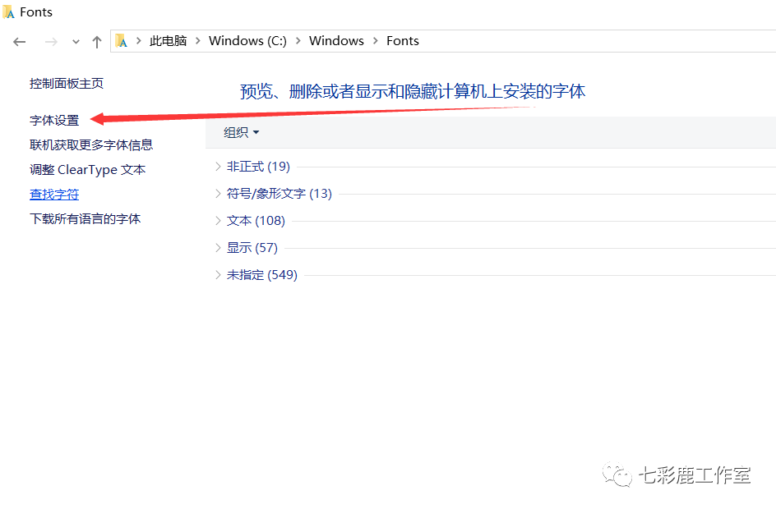This screenshot has height=509, width=776.
Task: Open the 组织 dropdown menu
Action: (x=241, y=132)
